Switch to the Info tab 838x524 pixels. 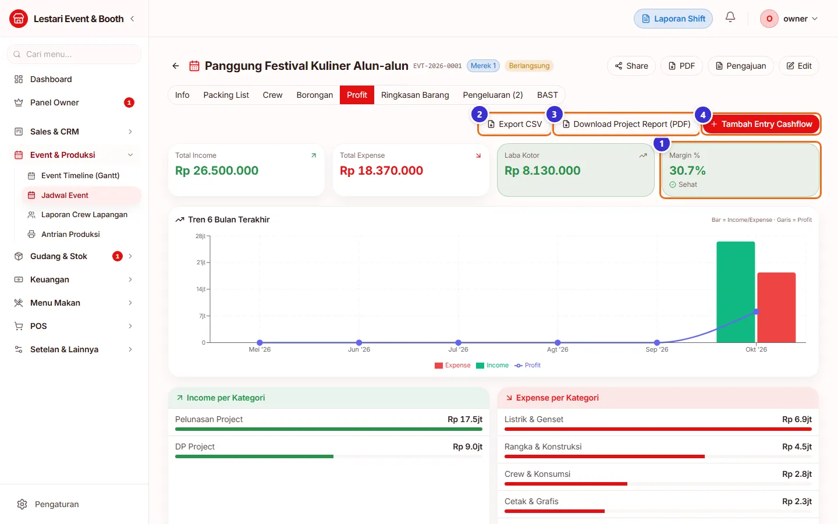click(182, 95)
